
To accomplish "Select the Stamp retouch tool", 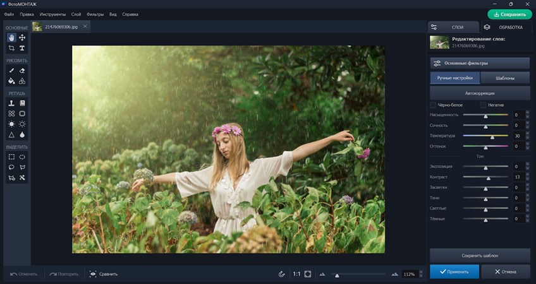I will point(11,103).
